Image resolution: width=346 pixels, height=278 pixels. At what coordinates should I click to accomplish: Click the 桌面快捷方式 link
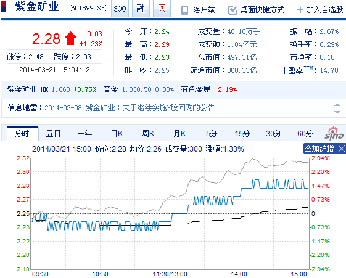[262, 10]
